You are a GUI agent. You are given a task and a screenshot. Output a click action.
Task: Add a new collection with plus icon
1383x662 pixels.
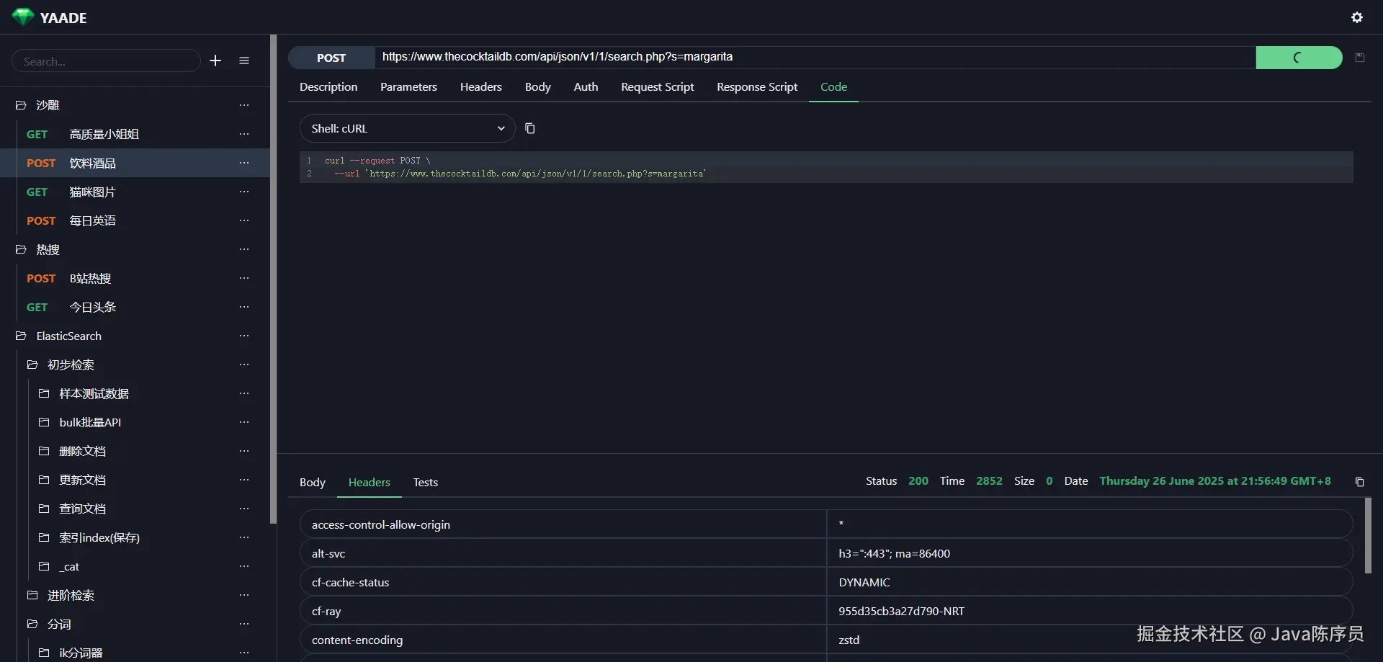tap(215, 61)
